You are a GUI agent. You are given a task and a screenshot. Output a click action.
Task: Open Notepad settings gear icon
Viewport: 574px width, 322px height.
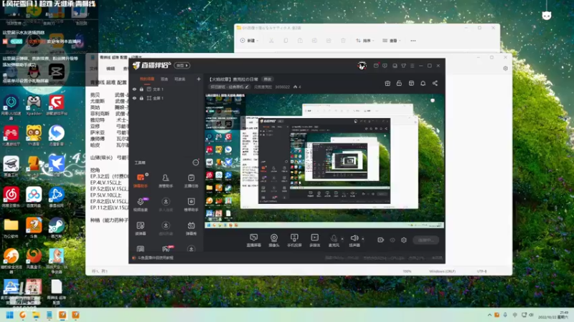tap(506, 68)
